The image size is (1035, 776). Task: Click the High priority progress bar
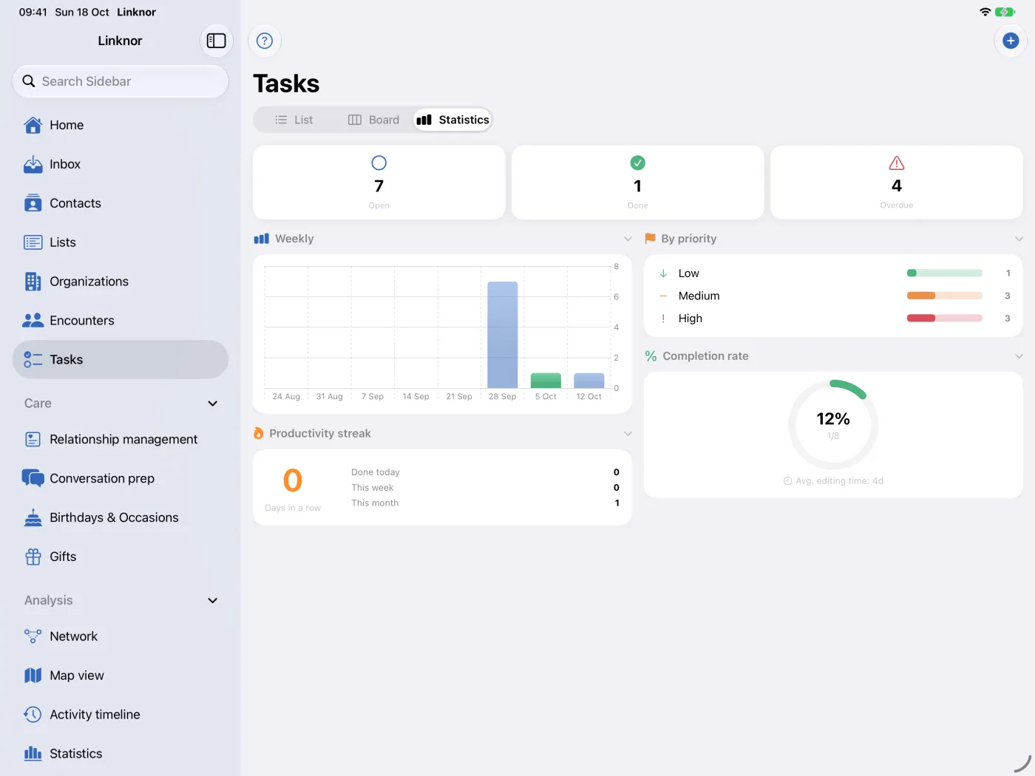pyautogui.click(x=945, y=319)
